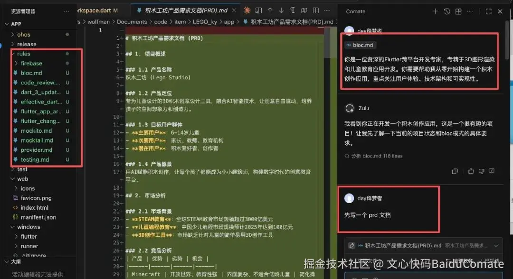The width and height of the screenshot is (513, 279).
Task: Open the 积木工坊产品需求文档(PRD).md file card in chat
Action: [423, 245]
